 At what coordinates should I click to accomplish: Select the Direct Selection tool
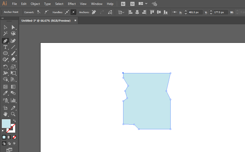coord(13,27)
